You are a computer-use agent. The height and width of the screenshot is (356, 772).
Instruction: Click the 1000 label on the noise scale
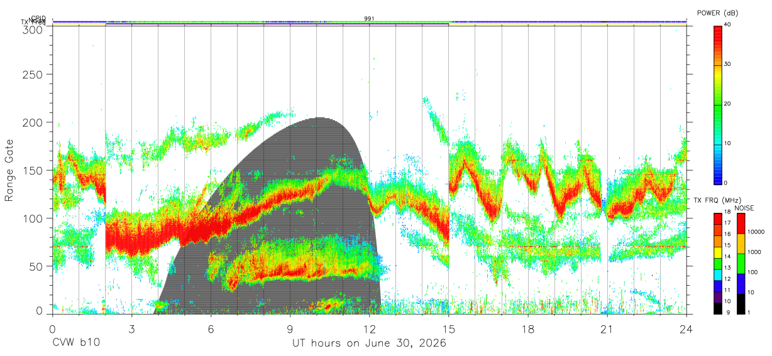point(756,252)
